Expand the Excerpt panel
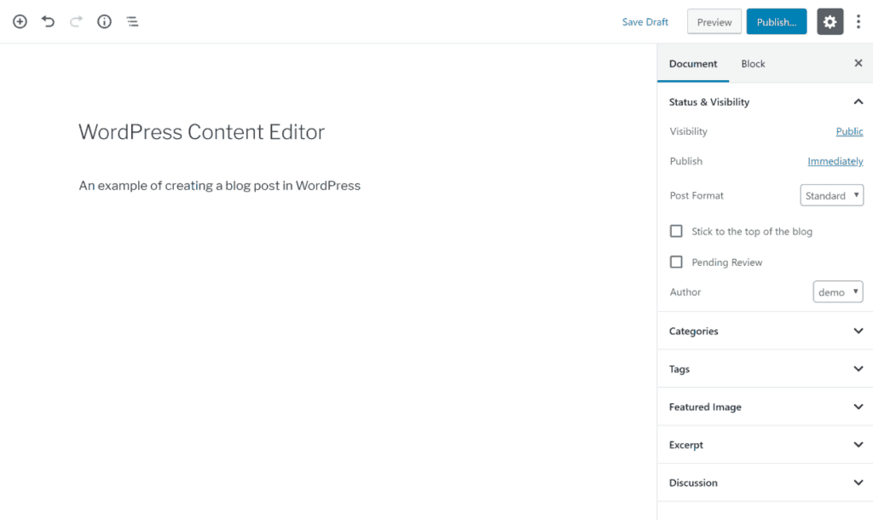 pyautogui.click(x=765, y=444)
